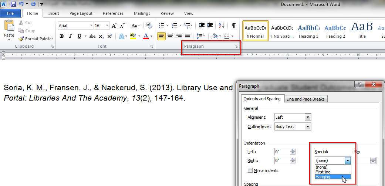Apply the Heading 1 style
The image size is (385, 186).
pos(308,31)
